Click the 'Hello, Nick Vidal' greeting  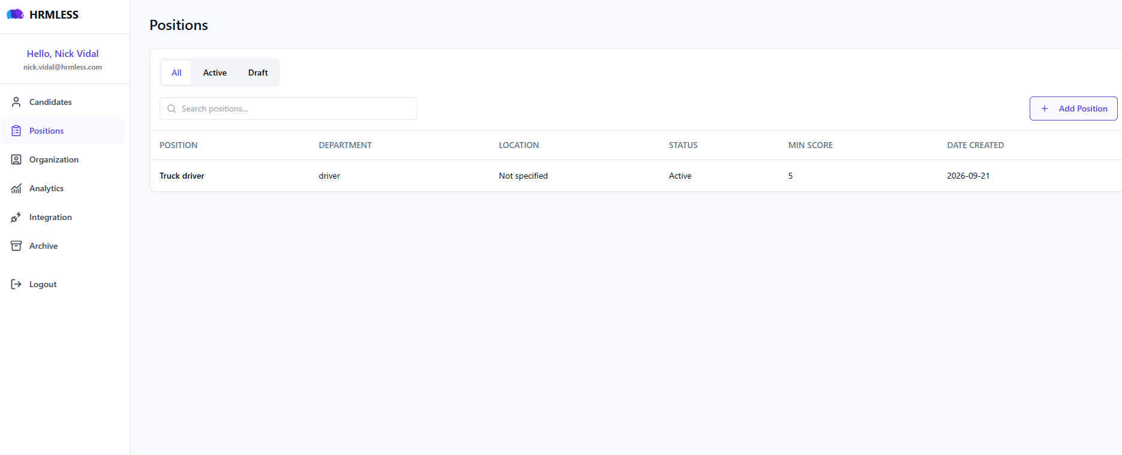point(62,53)
